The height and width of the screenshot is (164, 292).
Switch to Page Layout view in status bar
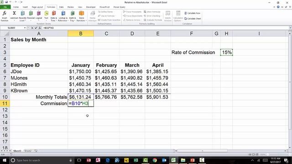coord(253,154)
